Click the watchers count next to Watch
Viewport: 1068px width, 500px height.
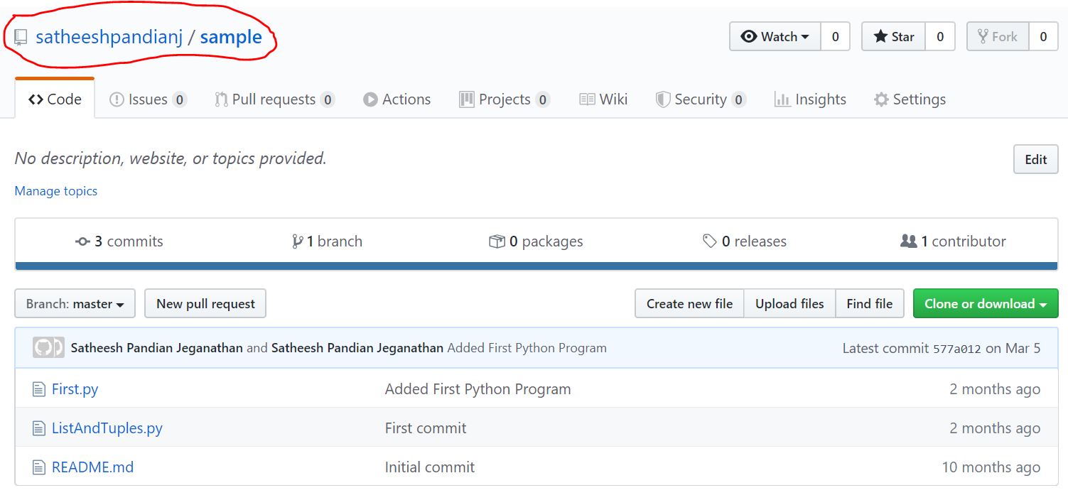pyautogui.click(x=836, y=36)
